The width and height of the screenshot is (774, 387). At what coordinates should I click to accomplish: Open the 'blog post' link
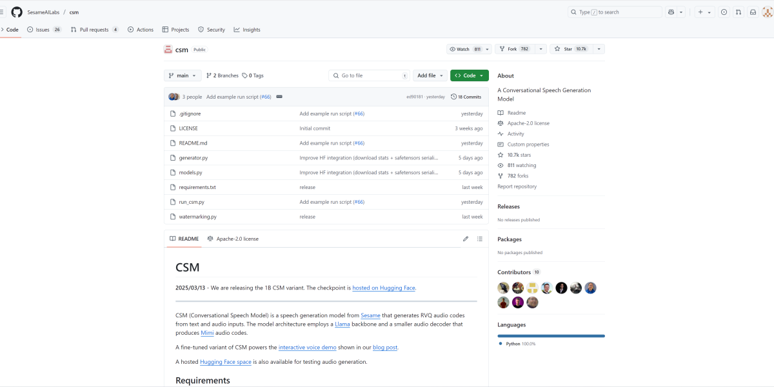[385, 347]
